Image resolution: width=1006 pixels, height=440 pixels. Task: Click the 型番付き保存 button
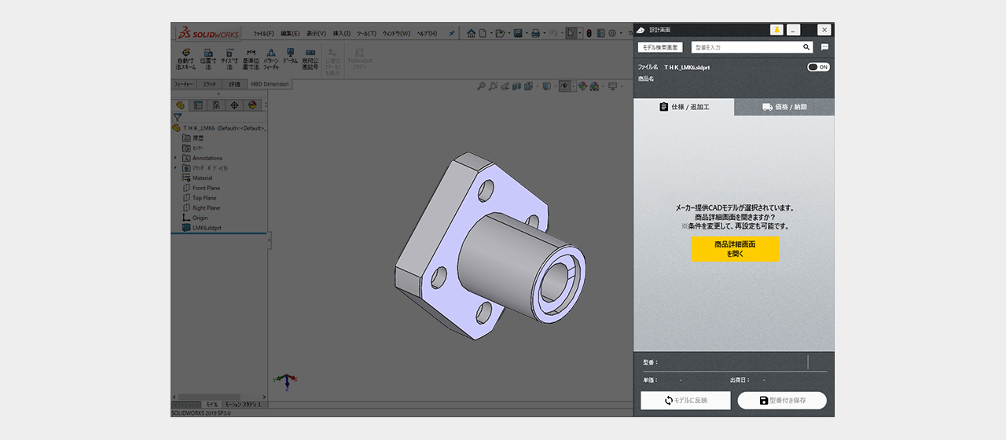point(782,401)
